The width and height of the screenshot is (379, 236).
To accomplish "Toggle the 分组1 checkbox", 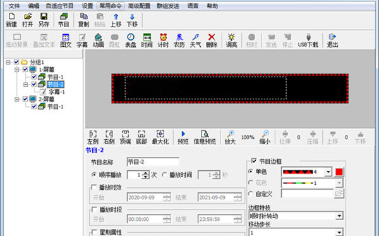I will click(x=16, y=62).
